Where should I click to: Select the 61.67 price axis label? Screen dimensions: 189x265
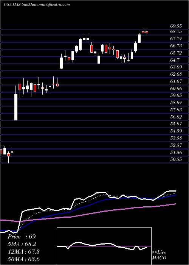point(176,81)
